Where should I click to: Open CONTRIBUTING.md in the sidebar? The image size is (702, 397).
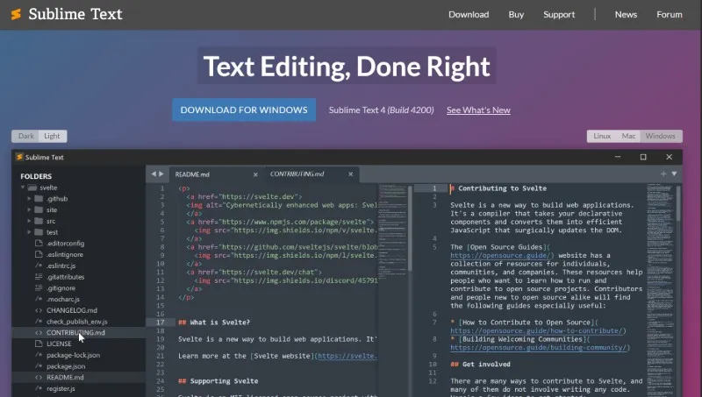(75, 332)
